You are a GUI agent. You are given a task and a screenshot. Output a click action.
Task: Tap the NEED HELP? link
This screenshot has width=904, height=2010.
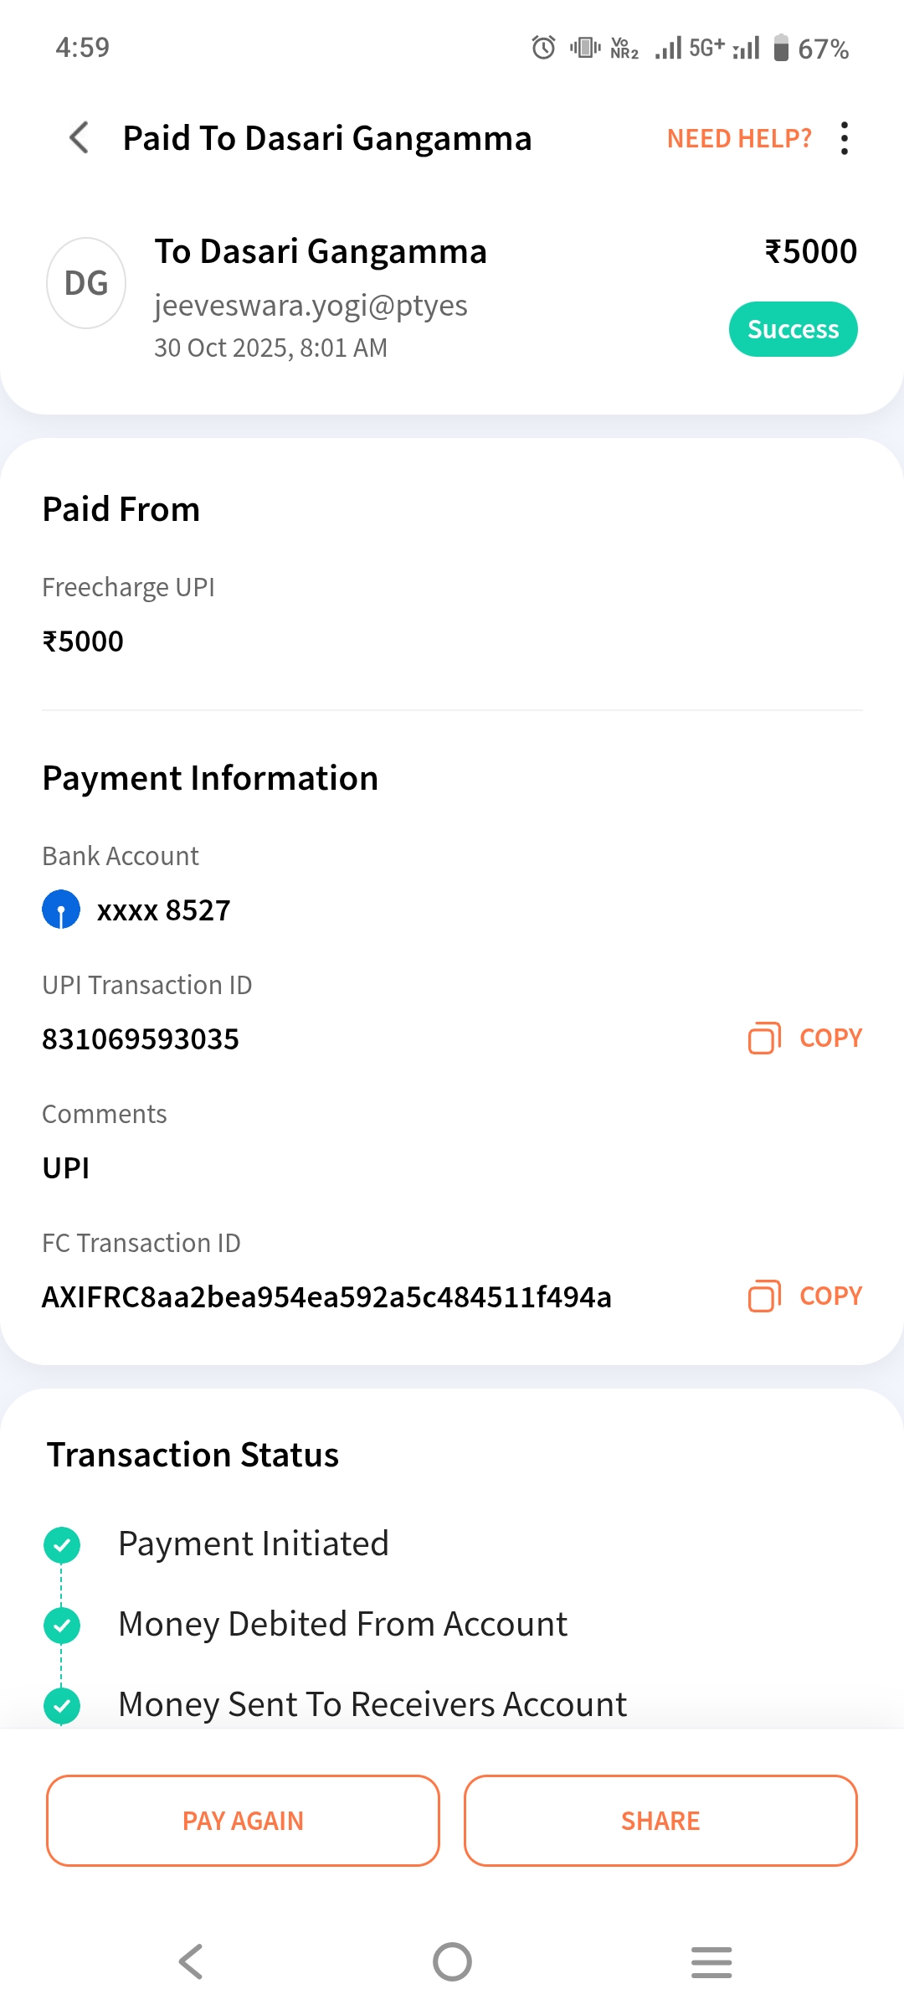[739, 138]
